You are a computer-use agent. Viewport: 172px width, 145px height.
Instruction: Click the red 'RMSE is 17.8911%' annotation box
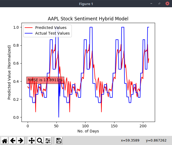[45, 80]
